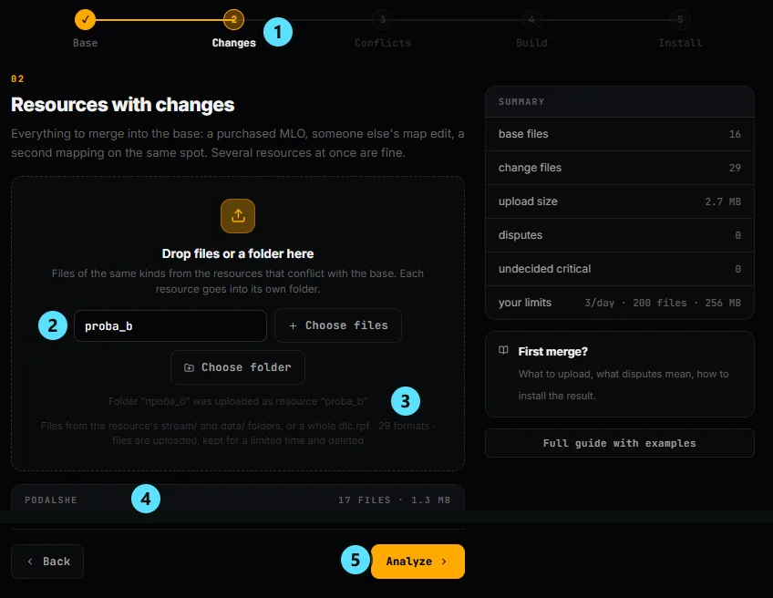Click the Choose files button

pyautogui.click(x=337, y=325)
